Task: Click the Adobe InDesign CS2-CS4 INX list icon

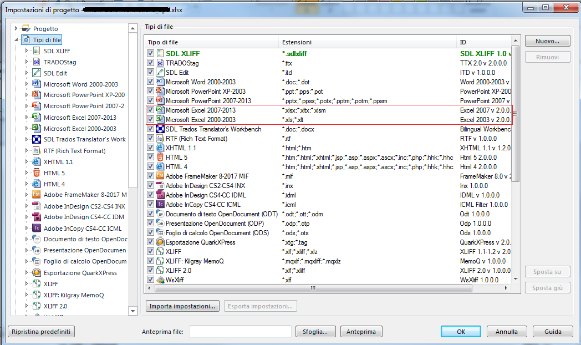Action: (160, 186)
